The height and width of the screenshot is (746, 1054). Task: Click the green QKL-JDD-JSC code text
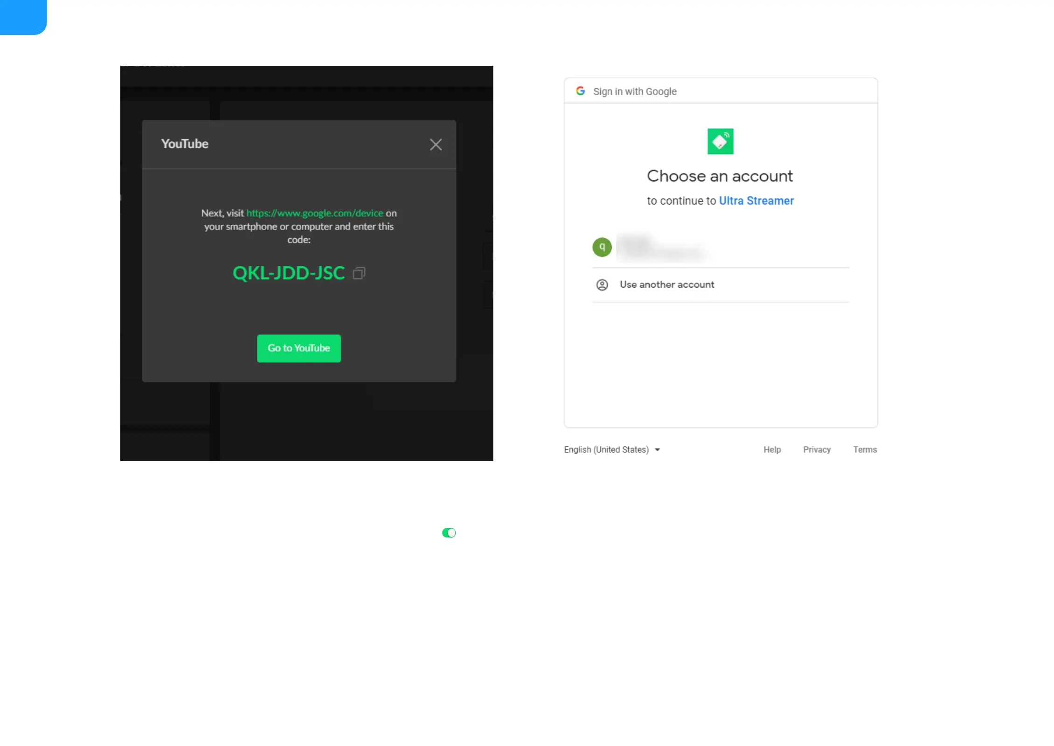pos(288,273)
